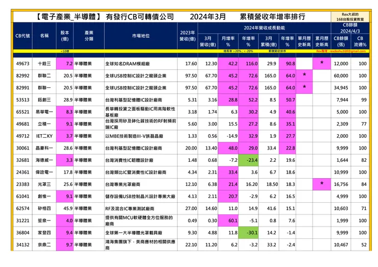This screenshot has width=378, height=267.
Task: Click the 40.6 cumulative growth cell
Action: point(288,112)
